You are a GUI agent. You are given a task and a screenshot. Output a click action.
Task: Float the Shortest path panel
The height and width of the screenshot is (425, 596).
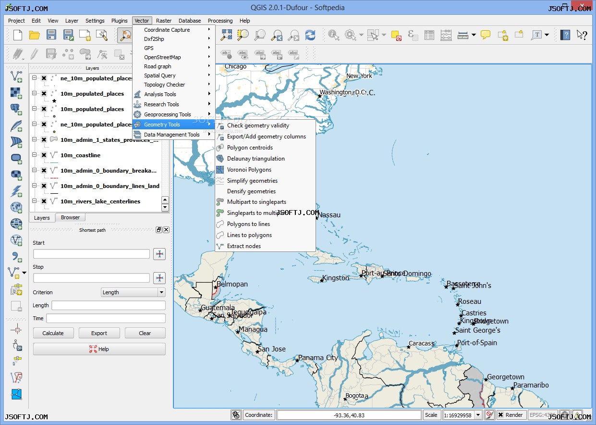tap(159, 230)
